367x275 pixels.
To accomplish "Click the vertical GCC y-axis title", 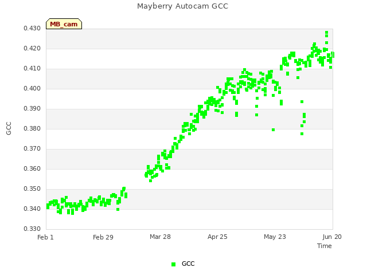I will [9, 128].
